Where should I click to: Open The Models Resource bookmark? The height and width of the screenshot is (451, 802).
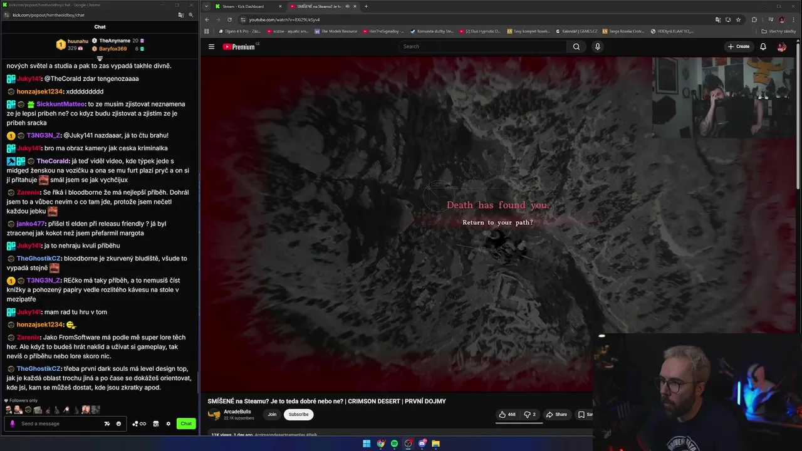point(336,31)
